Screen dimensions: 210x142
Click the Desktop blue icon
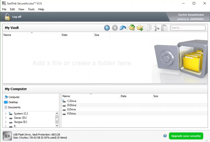6,102
